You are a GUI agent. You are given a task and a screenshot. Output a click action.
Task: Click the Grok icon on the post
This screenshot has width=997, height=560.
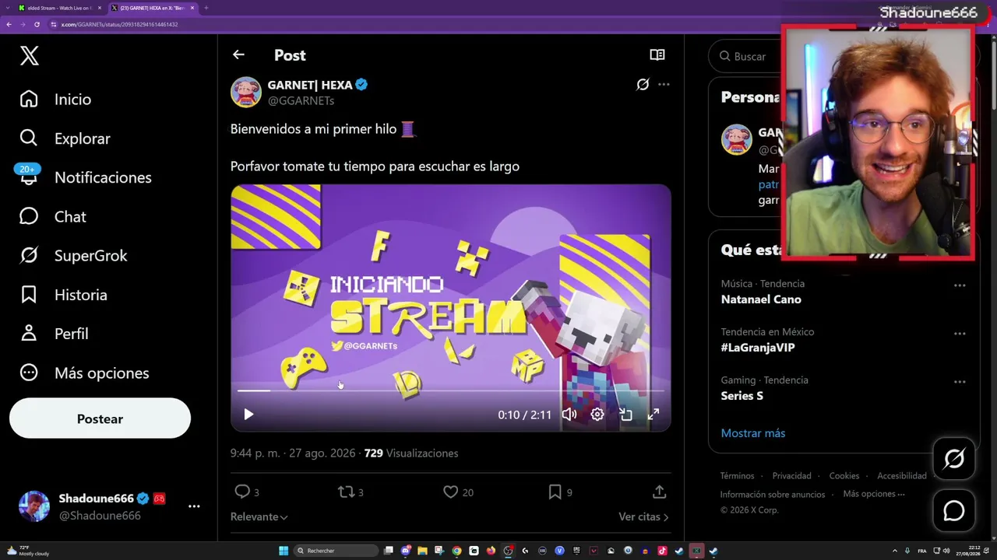[643, 84]
